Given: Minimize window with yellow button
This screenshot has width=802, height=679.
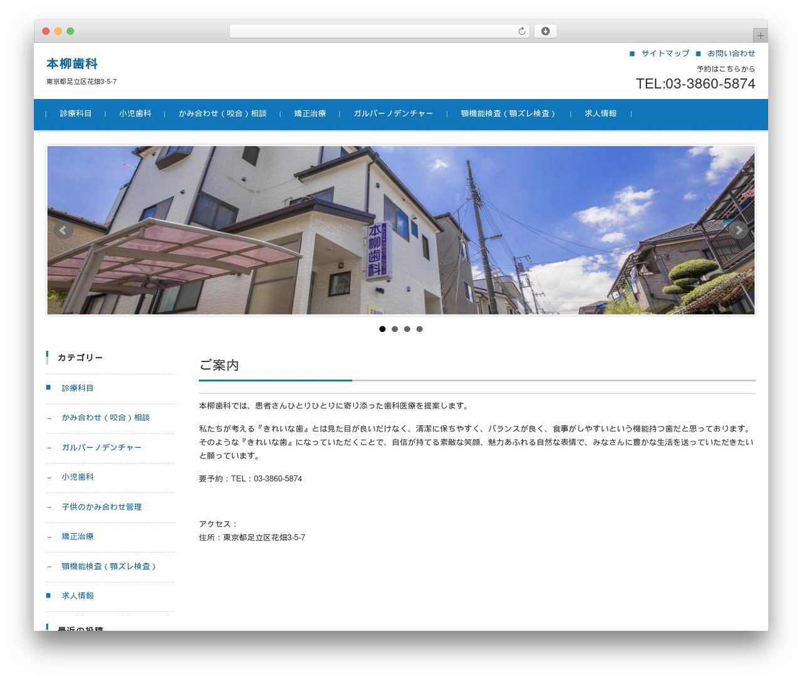Looking at the screenshot, I should (x=58, y=31).
